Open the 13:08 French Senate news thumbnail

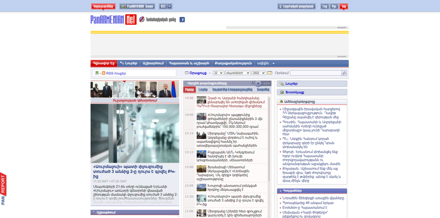point(201,169)
